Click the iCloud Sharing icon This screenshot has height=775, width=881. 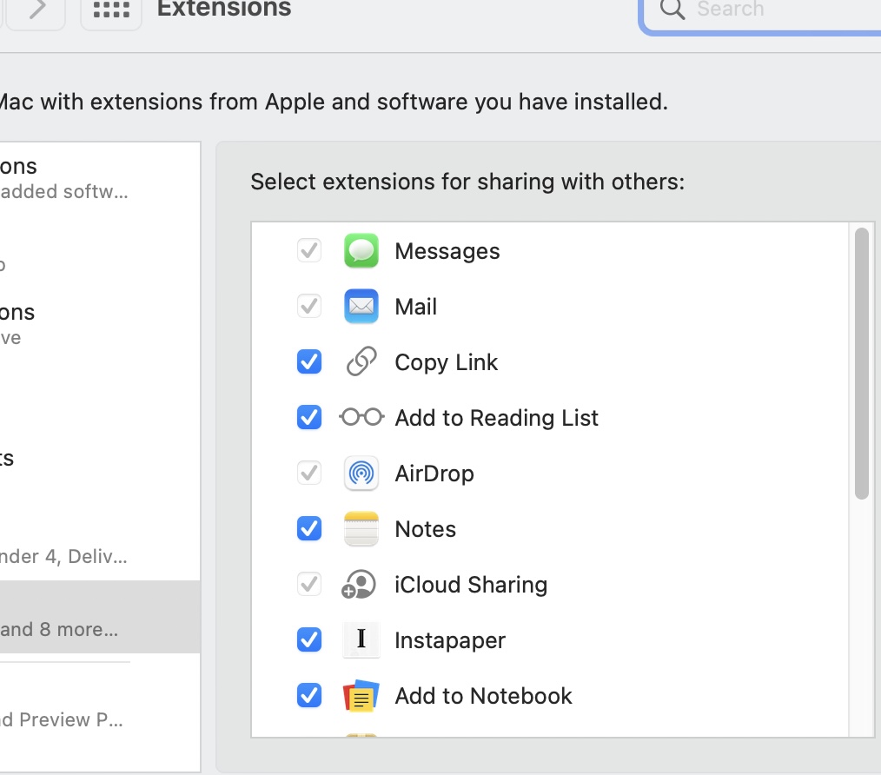(359, 585)
